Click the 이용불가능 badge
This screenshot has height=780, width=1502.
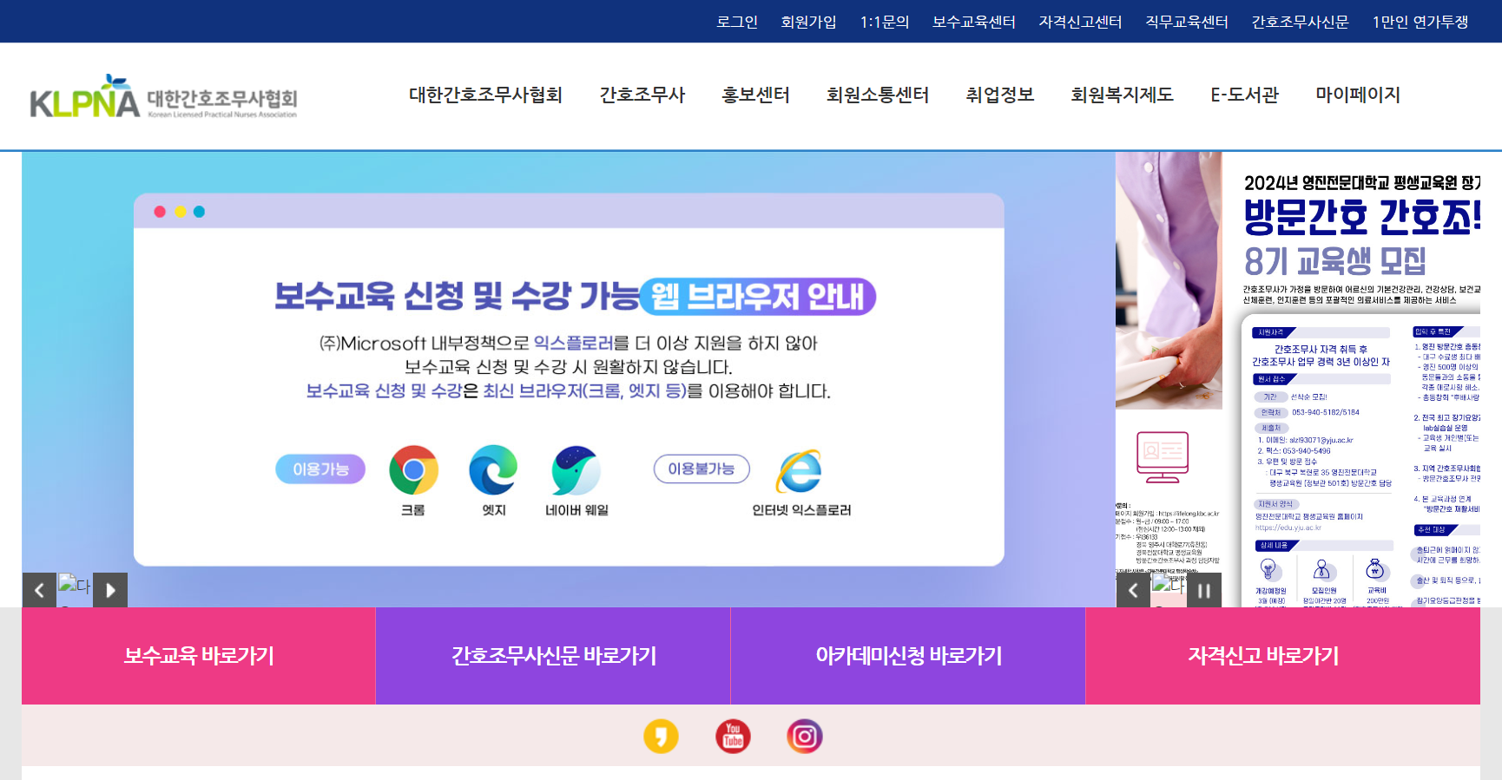pos(702,469)
